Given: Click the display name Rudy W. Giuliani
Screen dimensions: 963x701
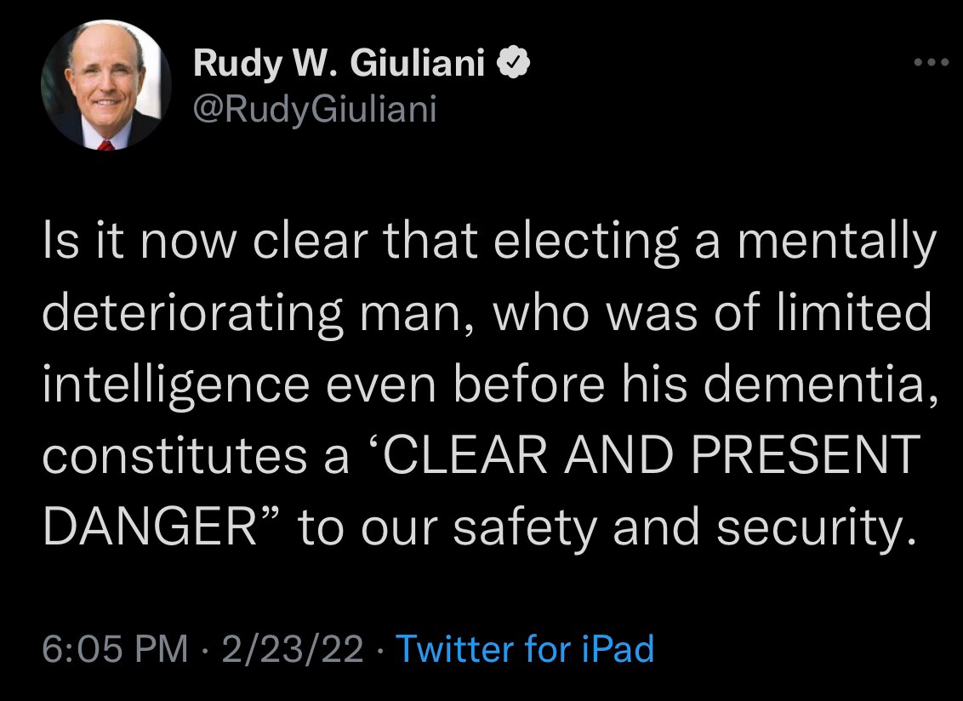Looking at the screenshot, I should (x=339, y=65).
